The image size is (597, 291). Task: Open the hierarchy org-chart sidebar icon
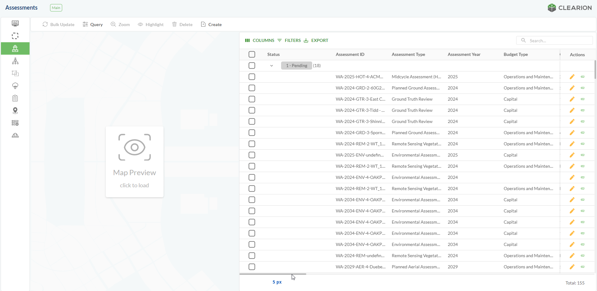[x=15, y=61]
